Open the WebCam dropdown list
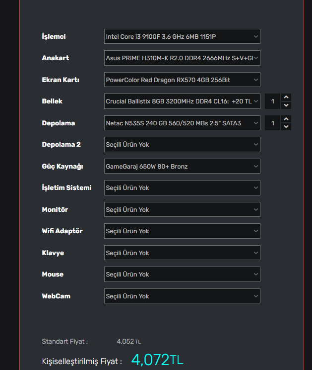This screenshot has width=312, height=370. coord(182,296)
